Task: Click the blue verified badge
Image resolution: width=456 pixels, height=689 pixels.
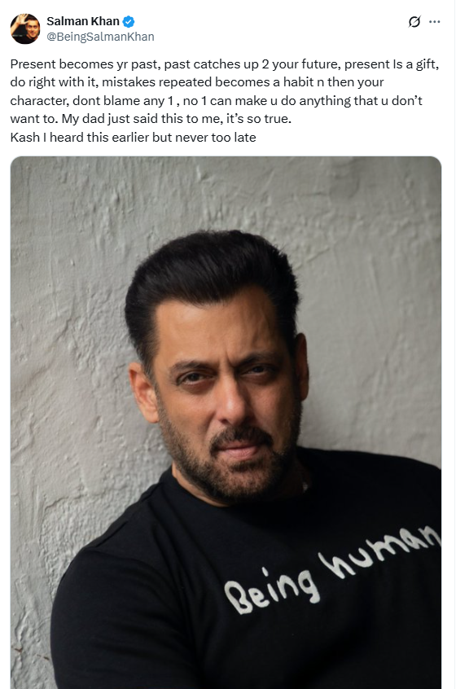Action: point(129,20)
